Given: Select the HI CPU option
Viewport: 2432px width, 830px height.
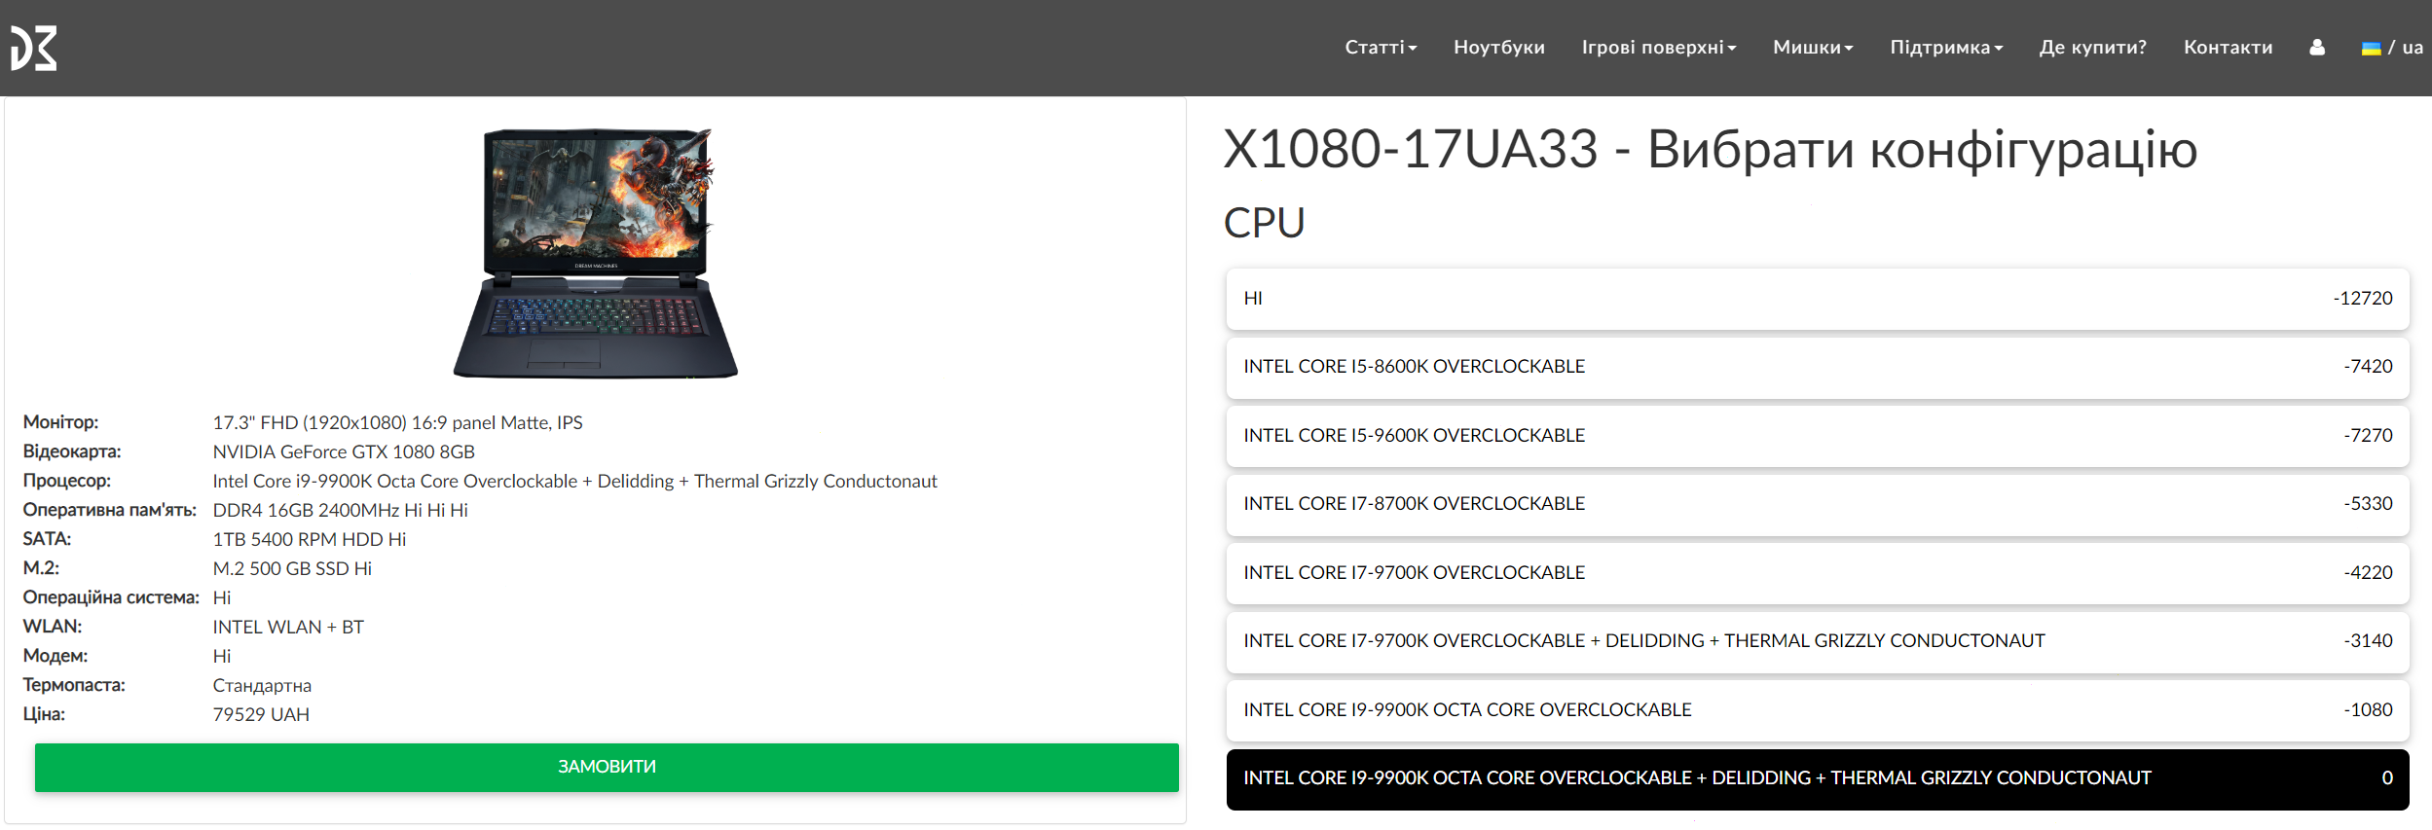Looking at the screenshot, I should pos(1818,299).
